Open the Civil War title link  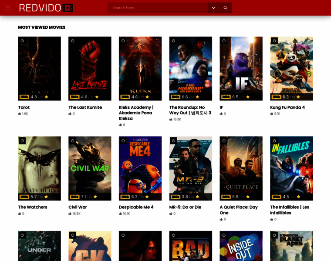click(x=78, y=207)
